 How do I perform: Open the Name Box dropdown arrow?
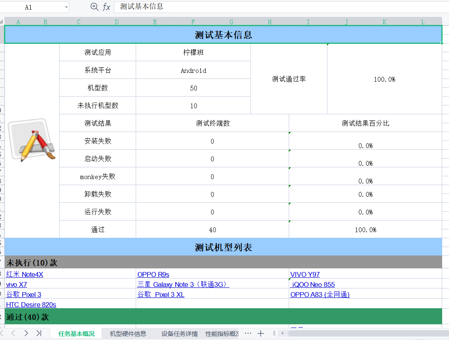point(66,7)
